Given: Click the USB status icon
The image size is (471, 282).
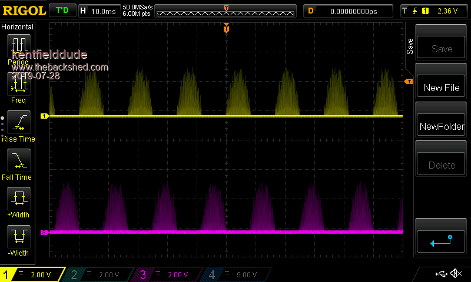Looking at the screenshot, I should pyautogui.click(x=440, y=274).
